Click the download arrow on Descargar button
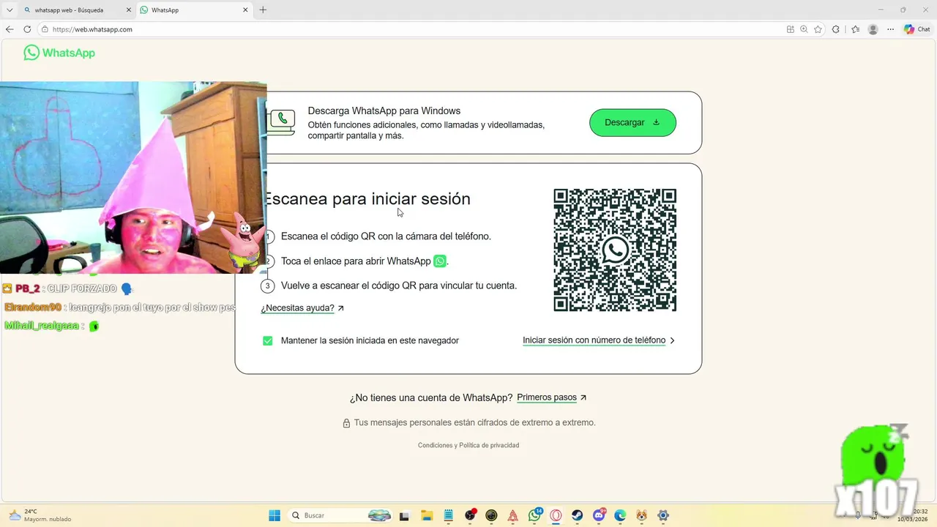Screen dimensions: 937x527 (656, 122)
